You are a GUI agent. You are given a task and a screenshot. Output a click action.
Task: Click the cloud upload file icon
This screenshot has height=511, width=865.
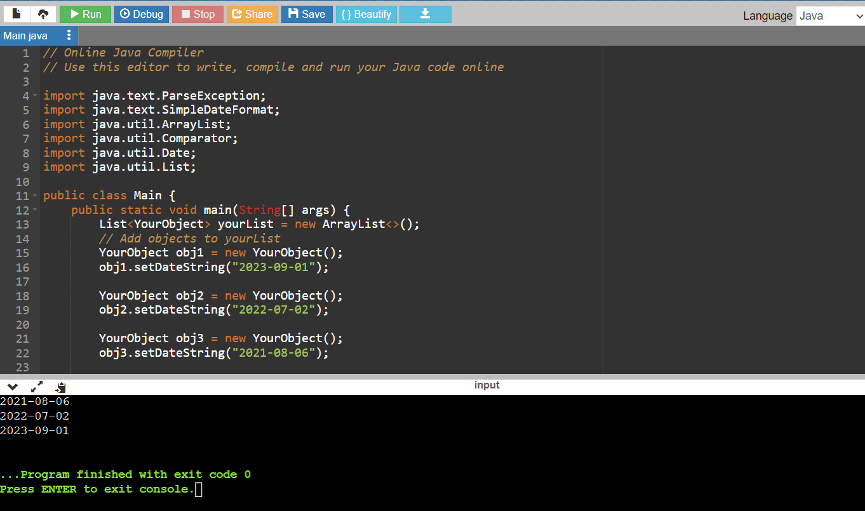pyautogui.click(x=43, y=14)
